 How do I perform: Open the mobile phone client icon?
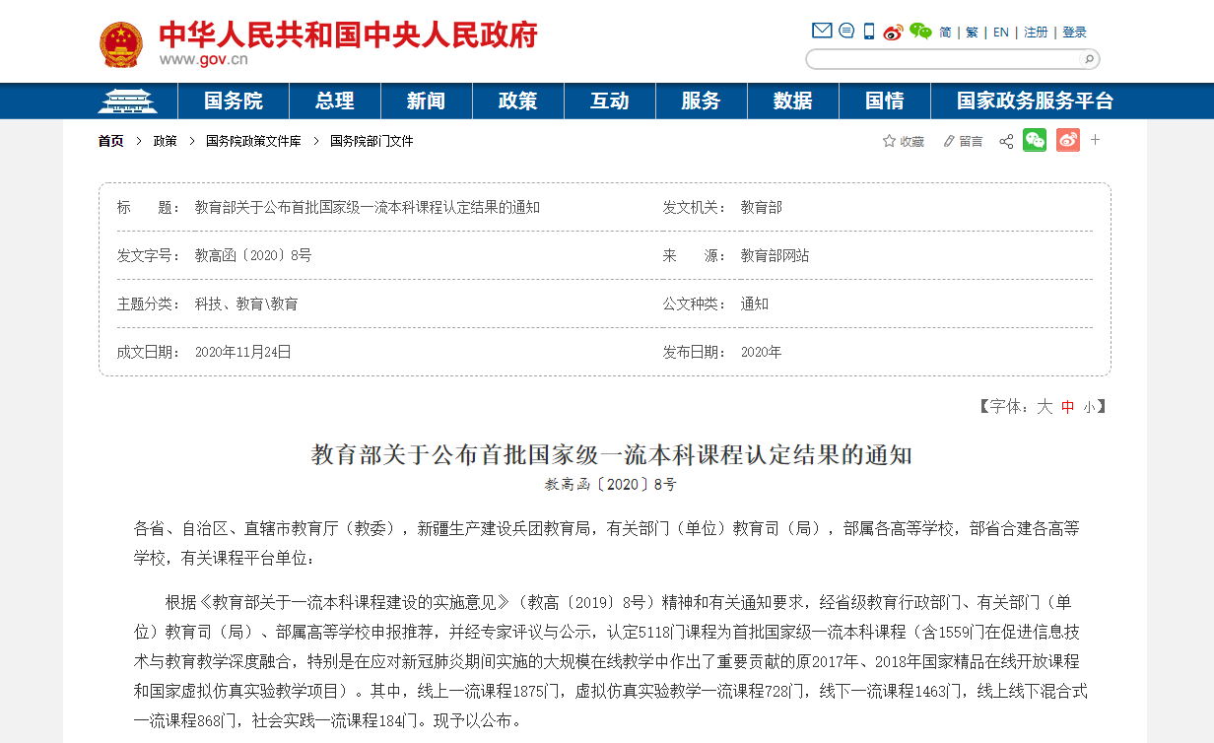coord(869,32)
